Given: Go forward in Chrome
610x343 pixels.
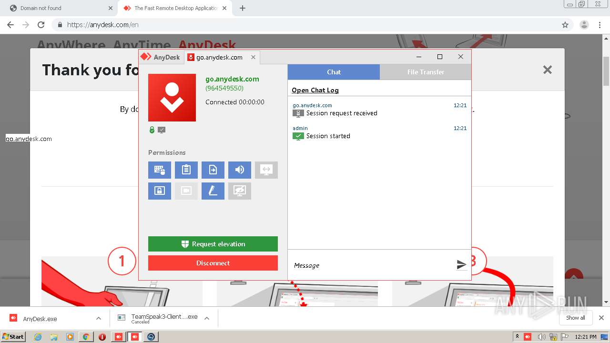Looking at the screenshot, I should (x=26, y=25).
